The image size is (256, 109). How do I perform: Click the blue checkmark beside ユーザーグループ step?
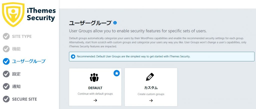coord(6,61)
